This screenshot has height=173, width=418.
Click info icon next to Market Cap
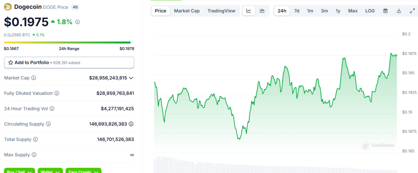pos(34,78)
